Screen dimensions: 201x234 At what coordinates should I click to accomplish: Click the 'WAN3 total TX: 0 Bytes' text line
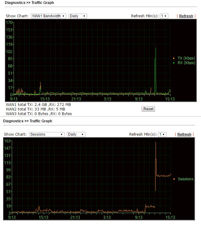39,114
